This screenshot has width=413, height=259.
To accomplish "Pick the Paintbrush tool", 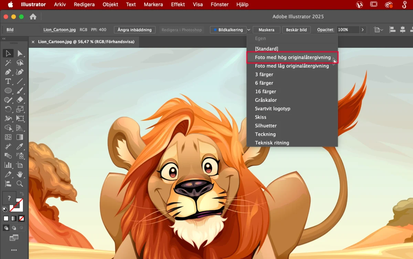I will (20, 91).
